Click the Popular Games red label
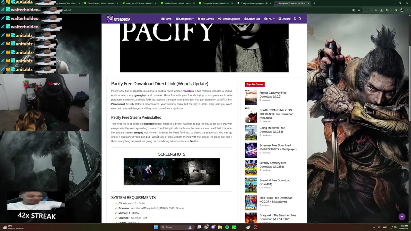411x231 pixels. (255, 84)
